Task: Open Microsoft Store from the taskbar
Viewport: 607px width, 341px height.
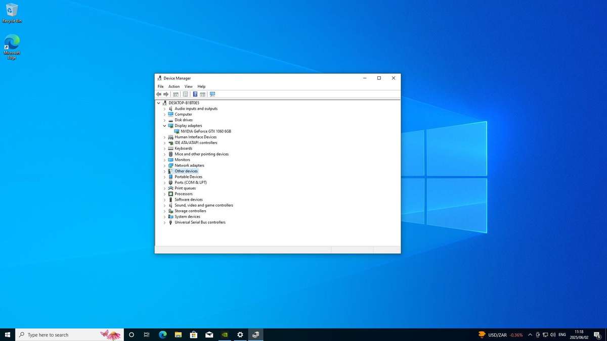Action: pyautogui.click(x=193, y=334)
